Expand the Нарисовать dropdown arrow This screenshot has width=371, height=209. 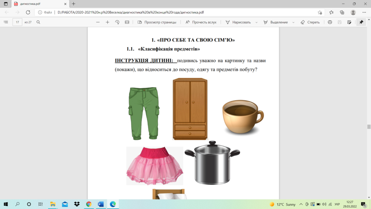tap(256, 22)
